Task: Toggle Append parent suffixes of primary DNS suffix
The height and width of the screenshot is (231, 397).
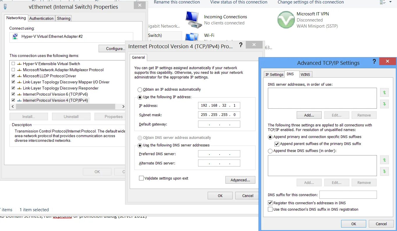Action: pyautogui.click(x=277, y=144)
